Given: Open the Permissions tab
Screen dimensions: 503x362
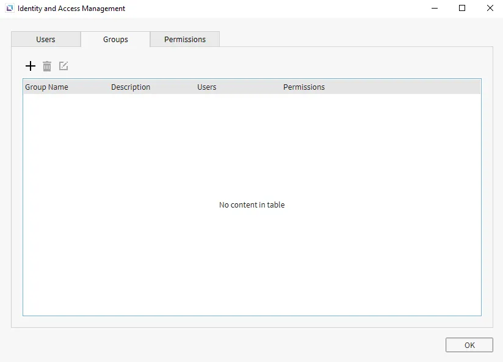Looking at the screenshot, I should click(185, 40).
